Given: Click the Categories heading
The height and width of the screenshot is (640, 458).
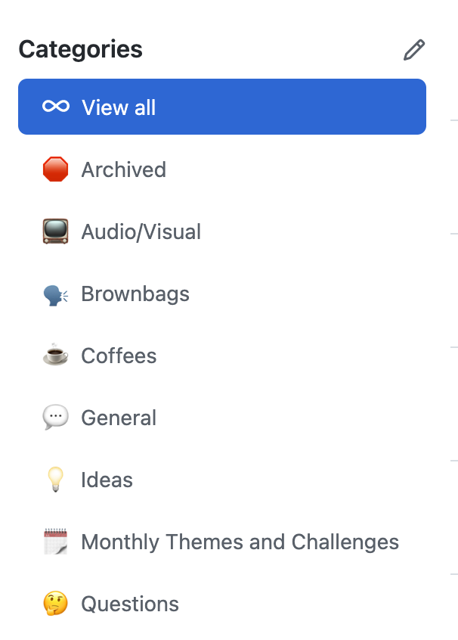Looking at the screenshot, I should (x=80, y=50).
